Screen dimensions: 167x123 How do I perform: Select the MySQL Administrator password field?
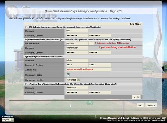(x=77, y=35)
